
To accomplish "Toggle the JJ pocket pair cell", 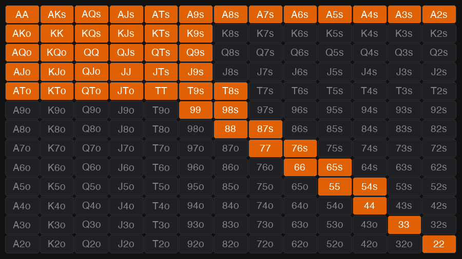I will pos(126,72).
